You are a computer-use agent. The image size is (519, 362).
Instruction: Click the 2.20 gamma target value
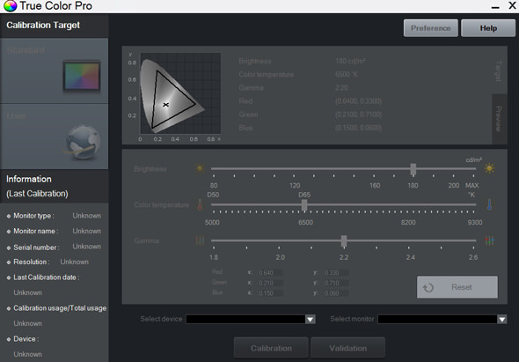(341, 87)
